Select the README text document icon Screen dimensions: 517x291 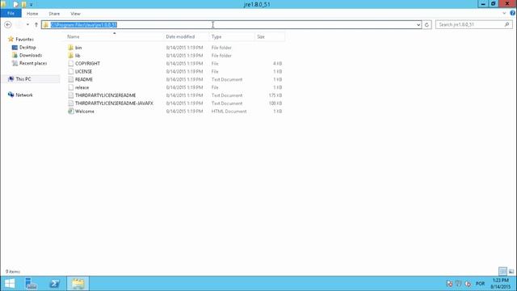coord(70,79)
